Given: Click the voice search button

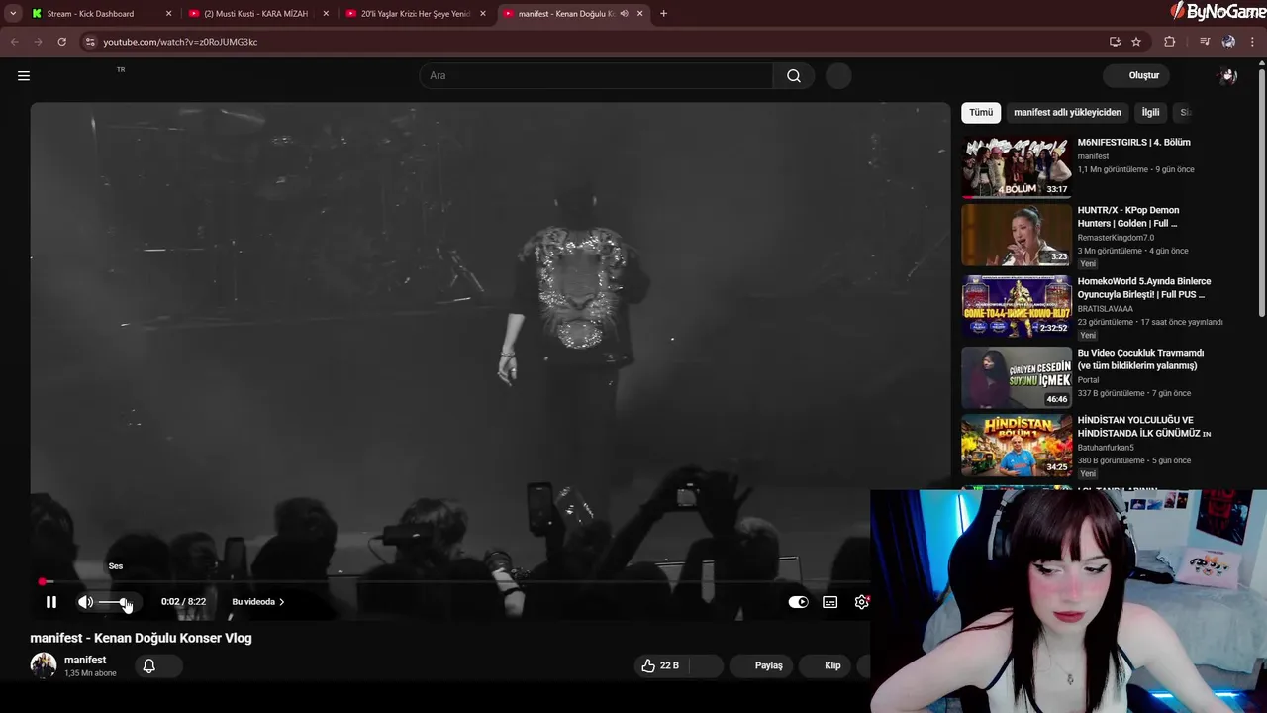Looking at the screenshot, I should coord(838,76).
